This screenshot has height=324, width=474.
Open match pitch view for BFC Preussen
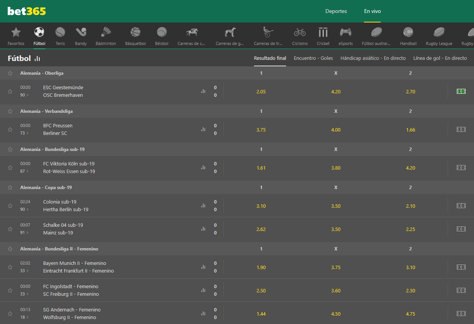coord(461,130)
